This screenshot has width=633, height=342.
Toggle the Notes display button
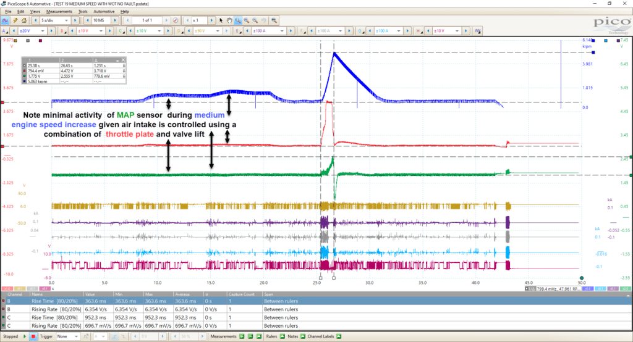point(302,336)
